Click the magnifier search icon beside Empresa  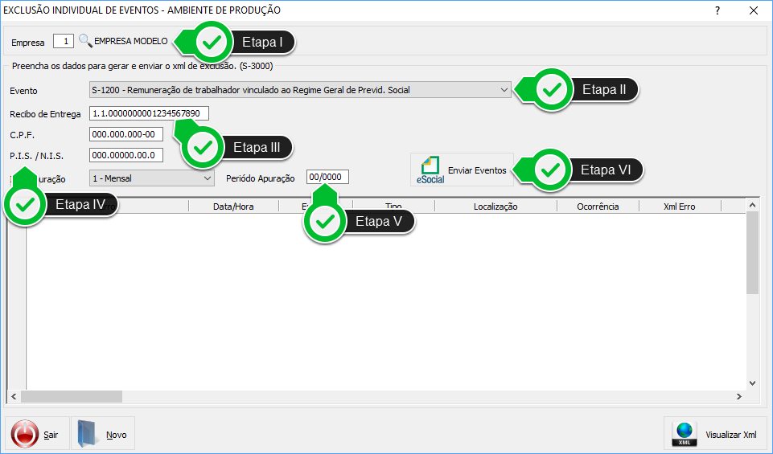85,41
